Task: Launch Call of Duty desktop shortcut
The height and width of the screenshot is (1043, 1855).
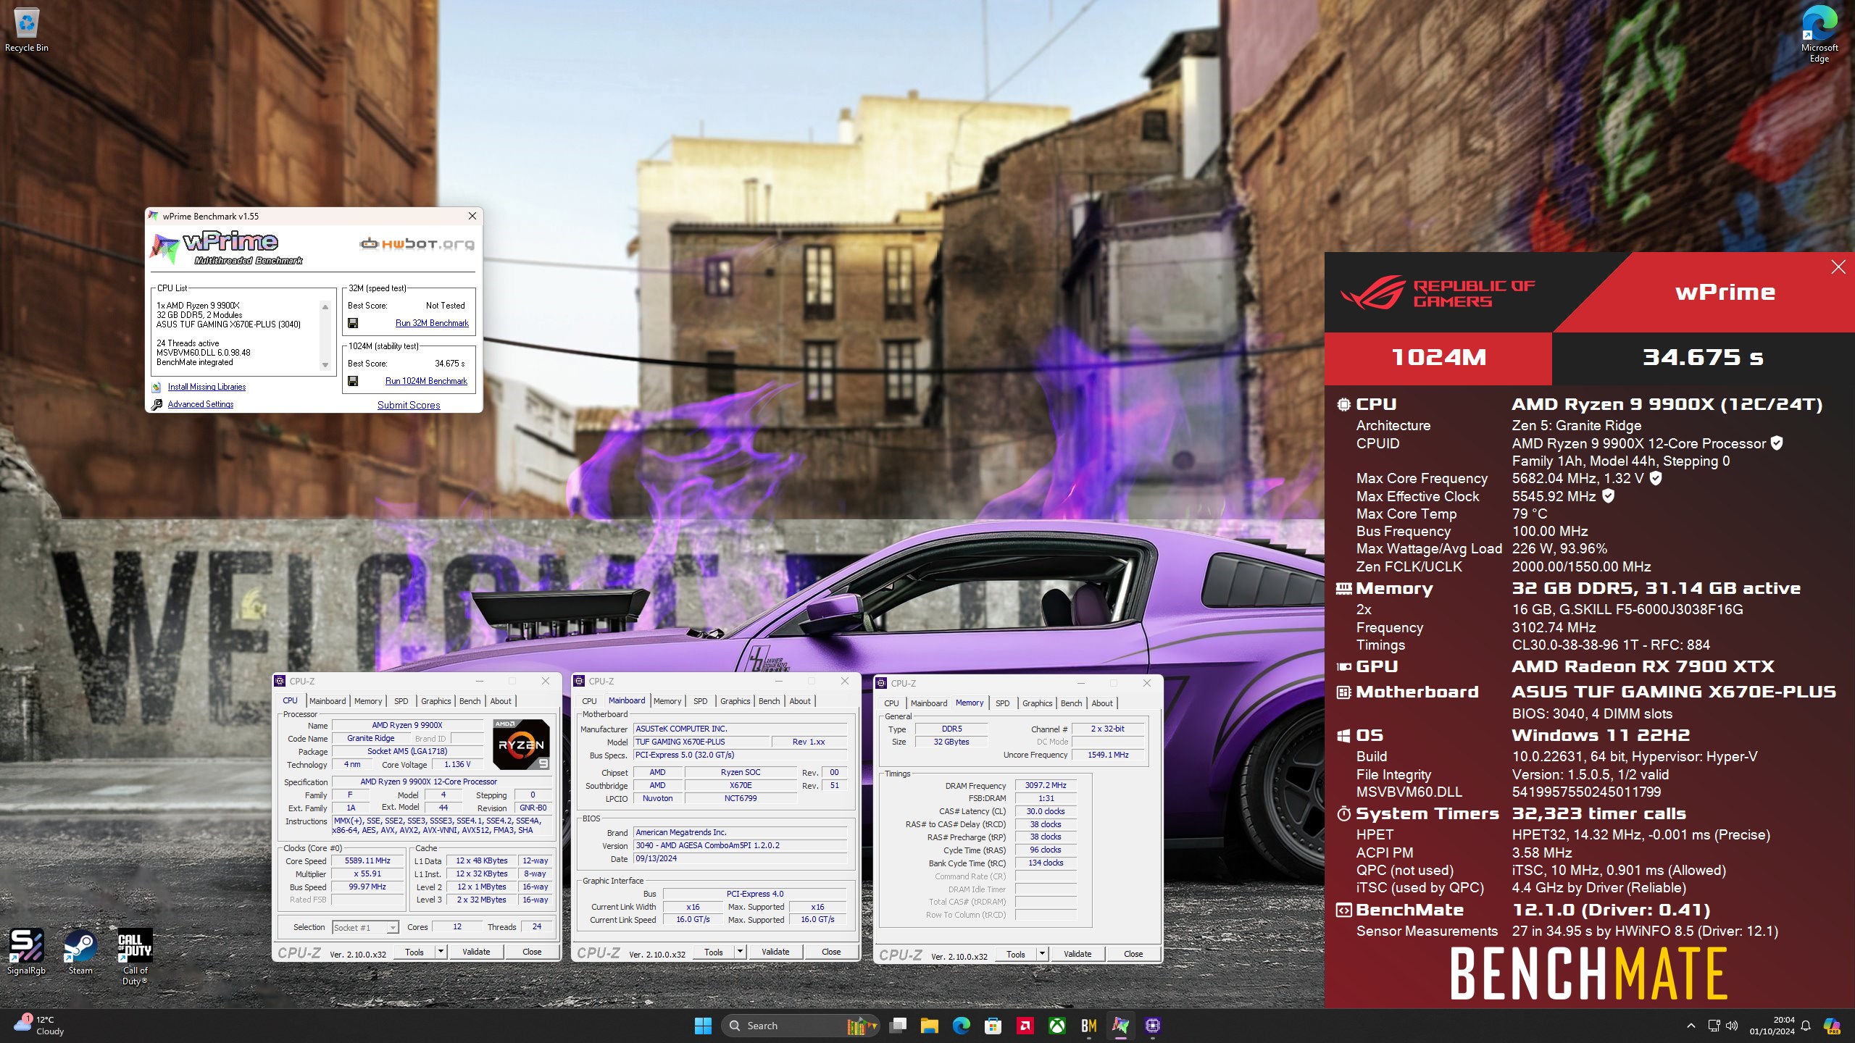Action: click(x=135, y=956)
